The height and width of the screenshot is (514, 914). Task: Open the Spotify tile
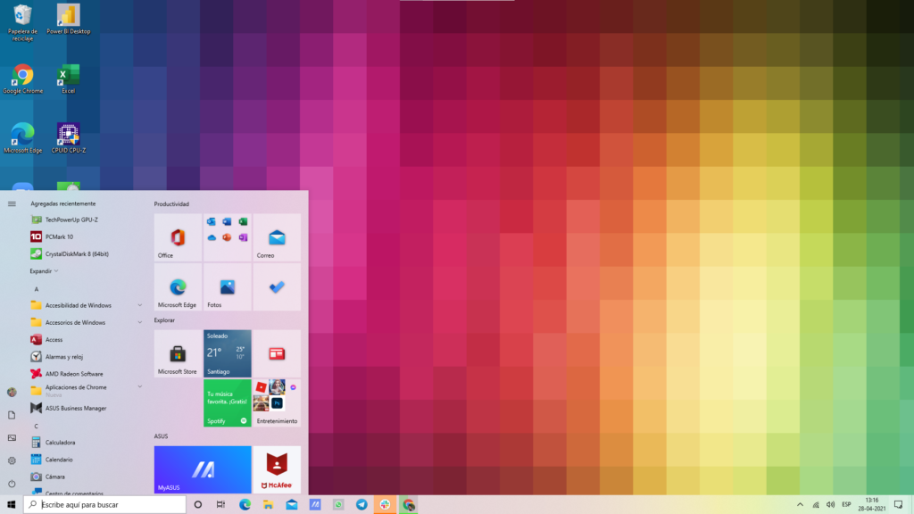pyautogui.click(x=227, y=402)
